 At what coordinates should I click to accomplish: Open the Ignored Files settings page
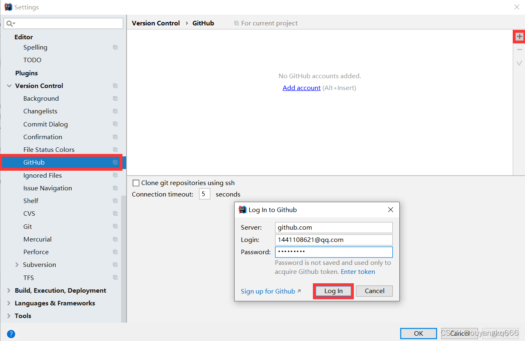pyautogui.click(x=43, y=176)
